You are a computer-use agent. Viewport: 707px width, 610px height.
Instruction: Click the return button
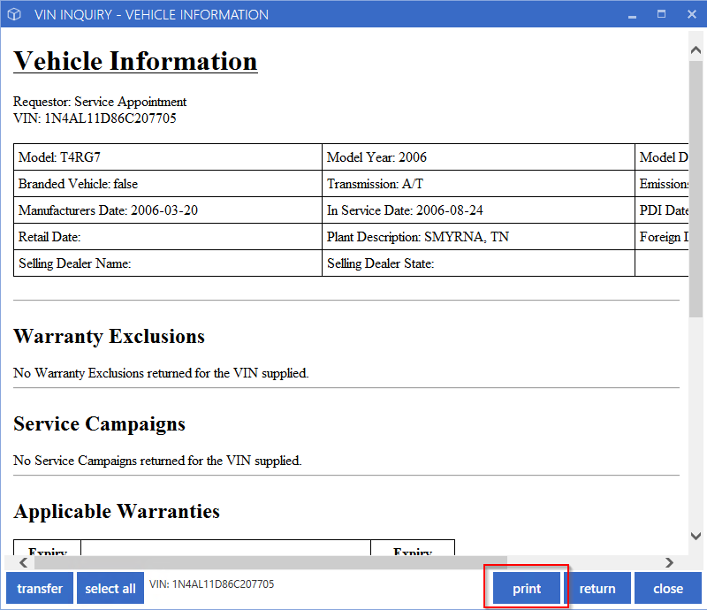pos(597,588)
